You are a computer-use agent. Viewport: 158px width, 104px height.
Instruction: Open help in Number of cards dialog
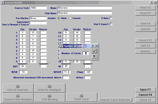[x=92, y=46]
